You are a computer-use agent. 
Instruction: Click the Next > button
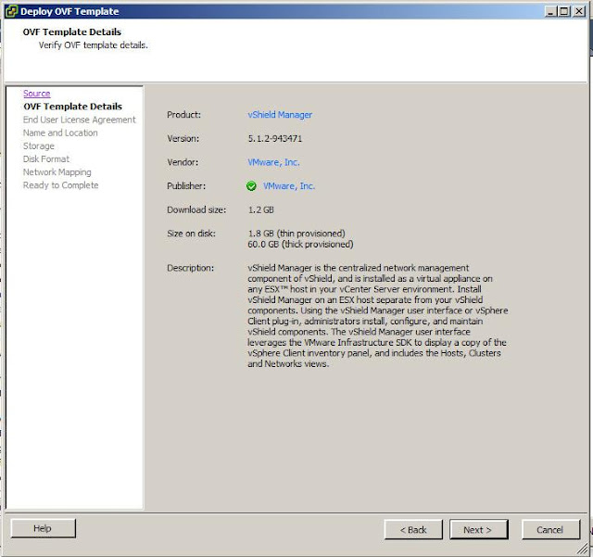pyautogui.click(x=479, y=529)
